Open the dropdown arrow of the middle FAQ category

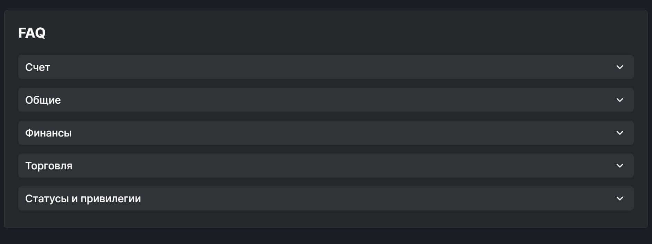point(619,133)
